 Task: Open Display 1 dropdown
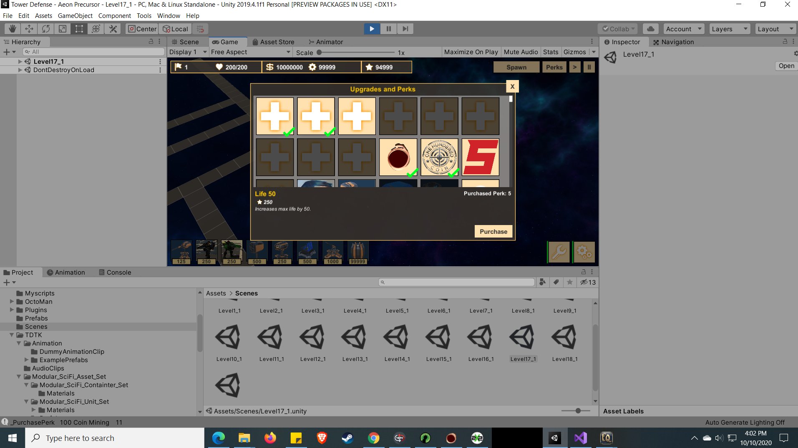(x=188, y=52)
